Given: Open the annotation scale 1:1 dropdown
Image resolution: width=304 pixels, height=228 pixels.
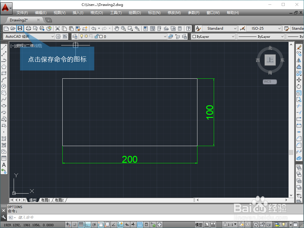Looking at the screenshot, I should pos(230,224).
